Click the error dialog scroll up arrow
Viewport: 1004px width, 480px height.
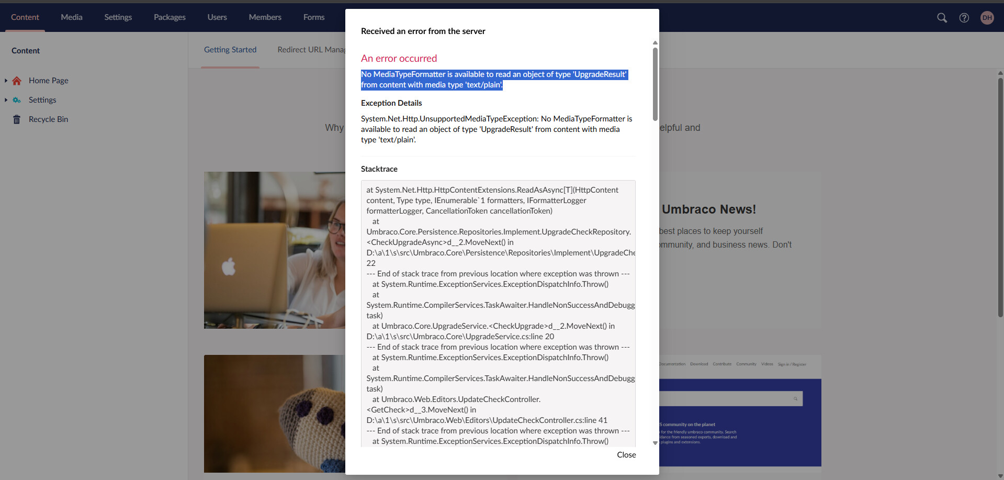point(655,43)
